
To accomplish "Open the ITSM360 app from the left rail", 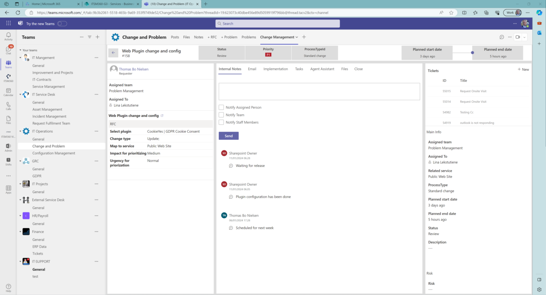I will [8, 77].
